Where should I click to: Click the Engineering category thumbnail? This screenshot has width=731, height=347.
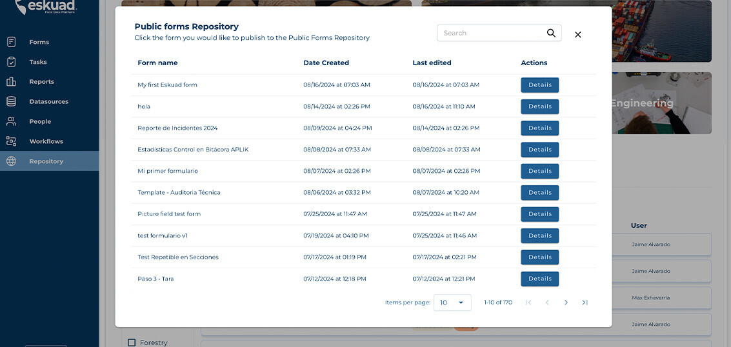coord(661,103)
